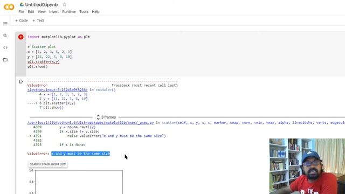
Task: Open the Insert menu
Action: pos(54,12)
